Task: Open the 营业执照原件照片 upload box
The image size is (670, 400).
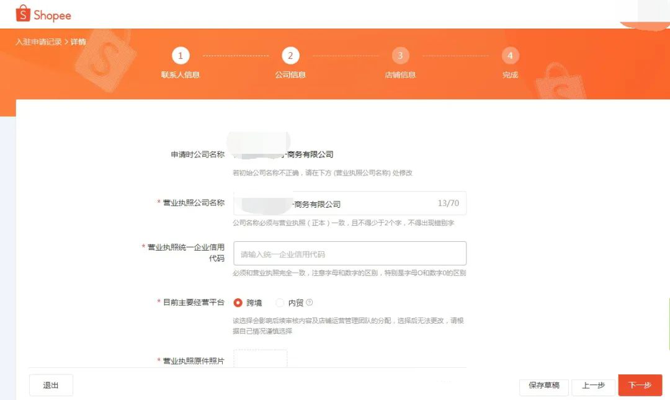Action: click(x=260, y=358)
